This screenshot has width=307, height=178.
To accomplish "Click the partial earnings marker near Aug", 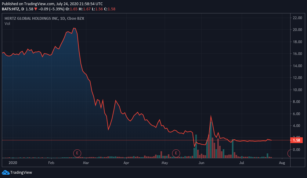I will click(x=289, y=153).
